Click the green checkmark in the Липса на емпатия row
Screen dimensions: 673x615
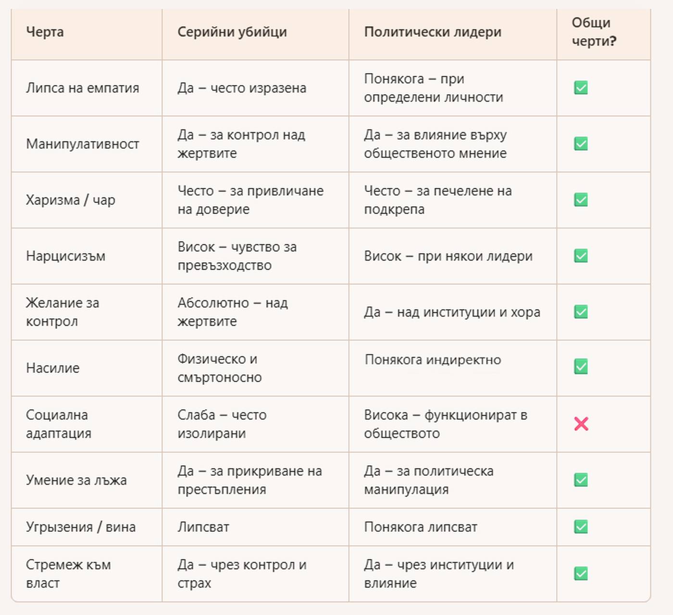(x=581, y=88)
